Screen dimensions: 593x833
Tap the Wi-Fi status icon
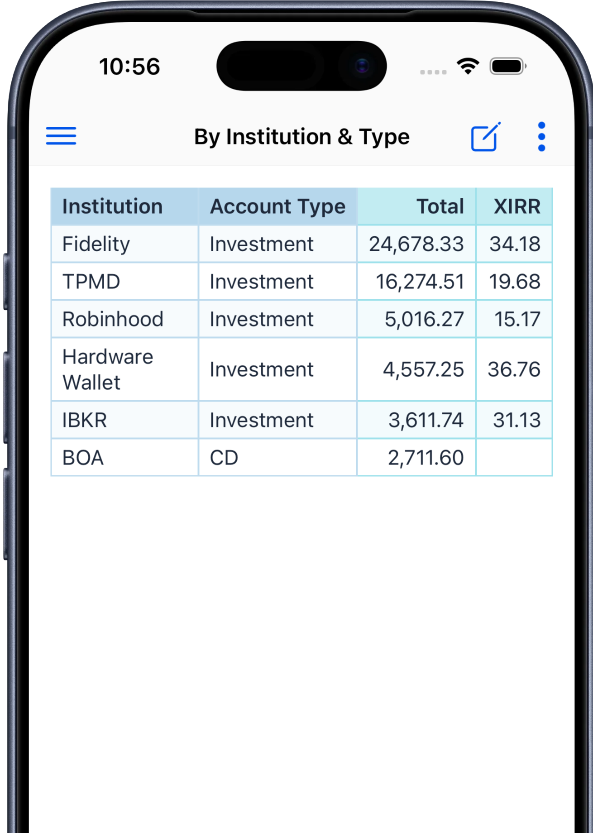468,66
